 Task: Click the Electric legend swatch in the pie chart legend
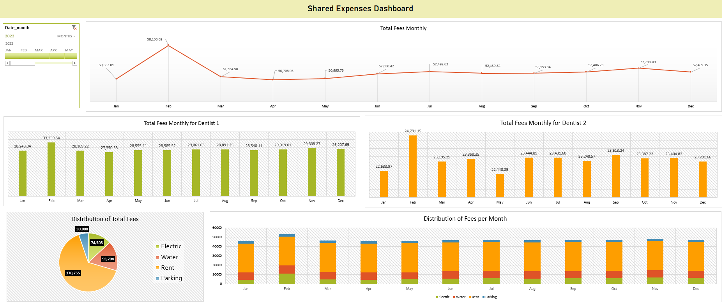[158, 247]
